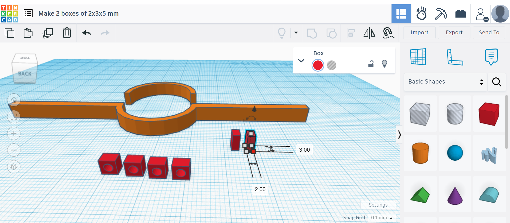Click the Tinkercad logo

pos(10,14)
